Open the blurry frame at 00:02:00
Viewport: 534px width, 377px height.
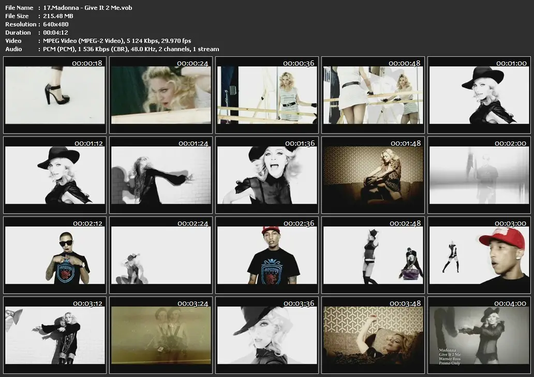479,175
